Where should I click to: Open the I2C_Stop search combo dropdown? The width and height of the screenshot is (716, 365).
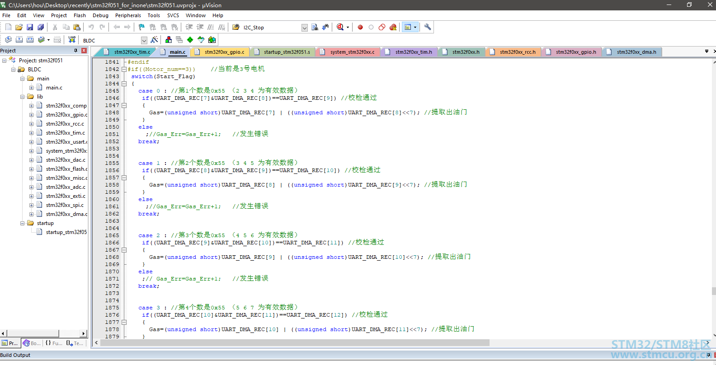[x=305, y=28]
